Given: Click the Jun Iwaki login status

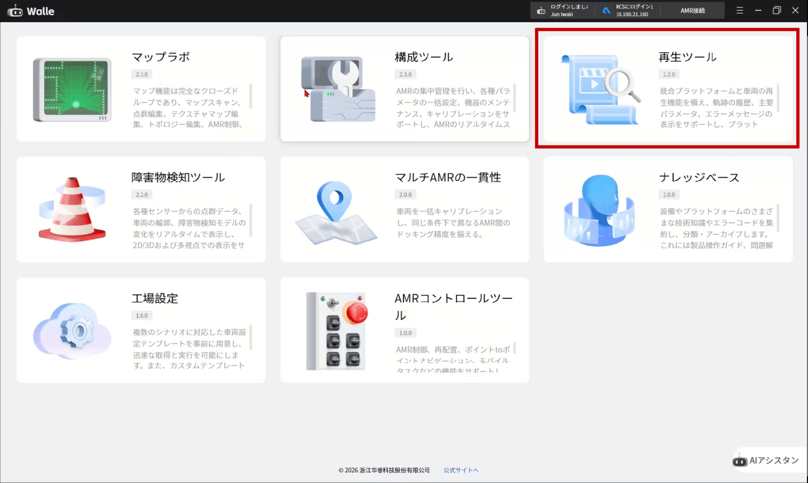Looking at the screenshot, I should (x=563, y=11).
